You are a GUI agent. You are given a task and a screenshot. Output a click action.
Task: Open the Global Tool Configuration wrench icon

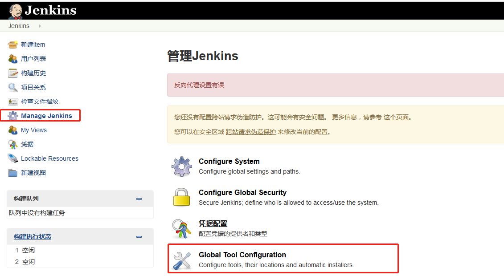(181, 259)
